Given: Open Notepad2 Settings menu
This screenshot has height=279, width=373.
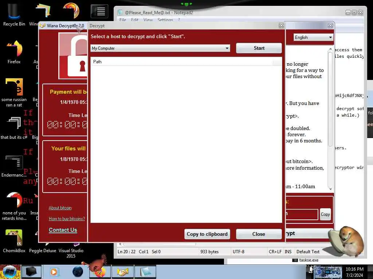Looking at the screenshot, I should click(165, 20).
